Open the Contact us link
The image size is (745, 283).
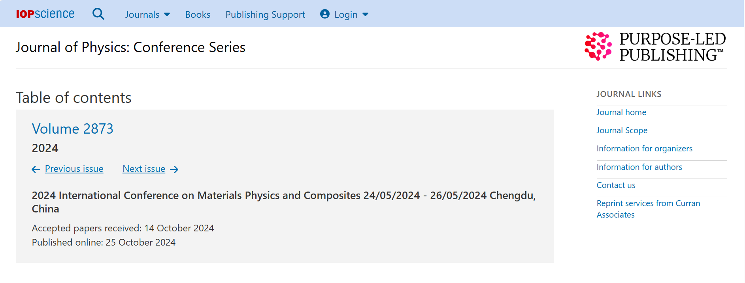(616, 185)
